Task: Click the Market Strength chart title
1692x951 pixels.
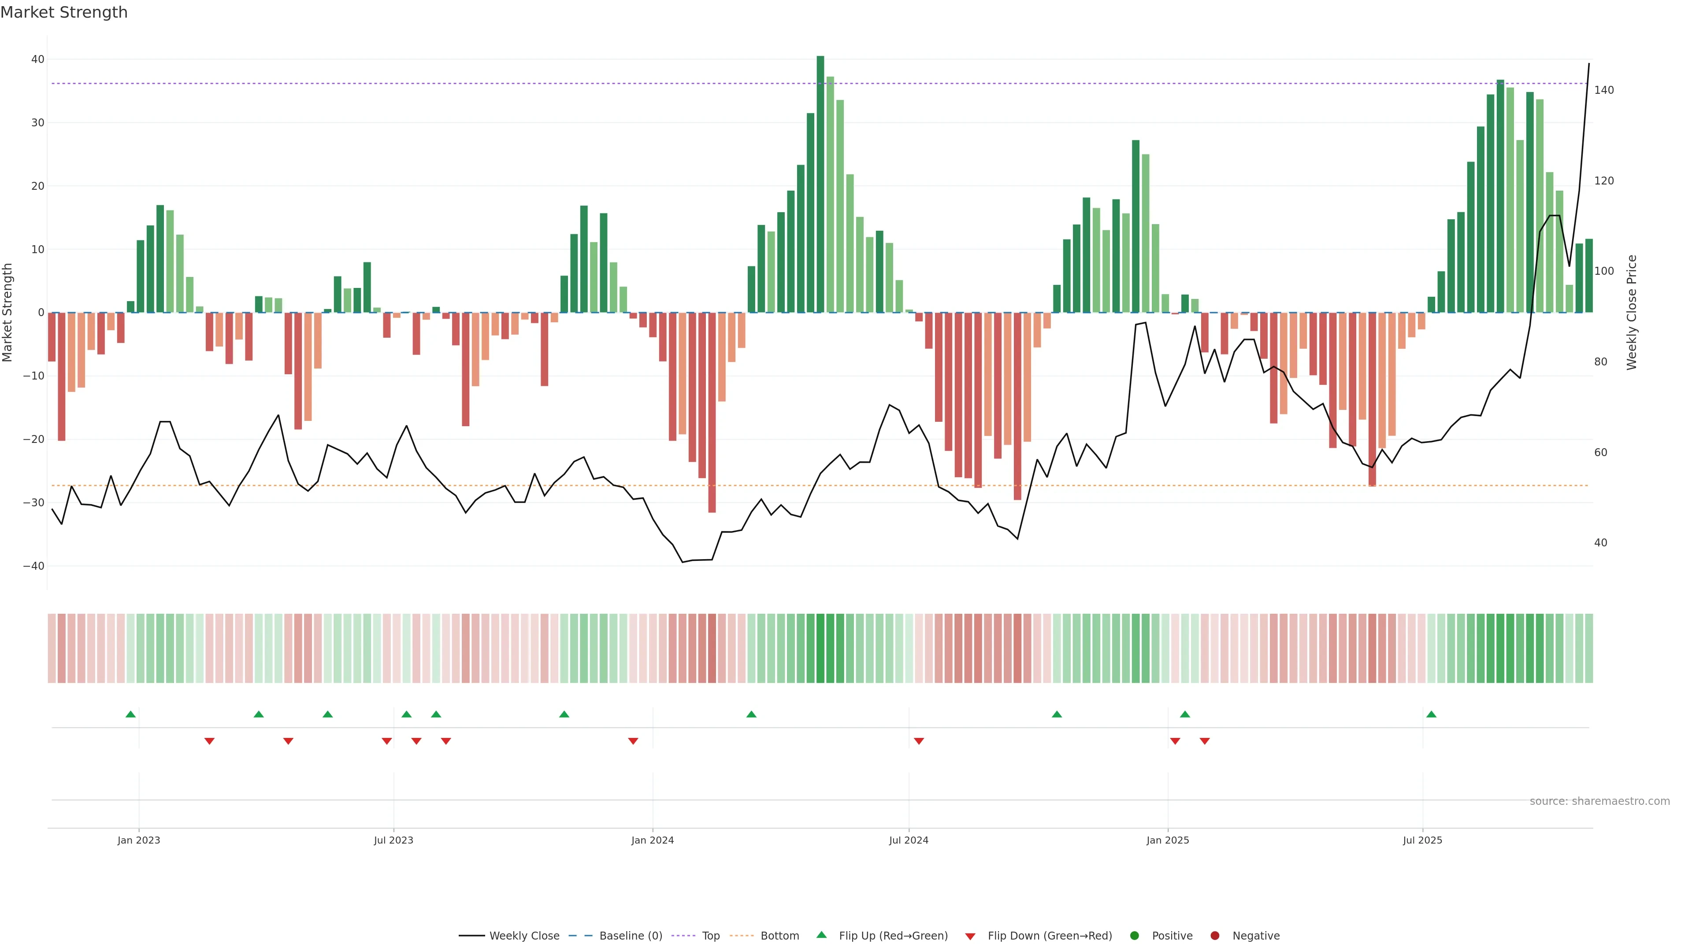Action: pyautogui.click(x=64, y=12)
